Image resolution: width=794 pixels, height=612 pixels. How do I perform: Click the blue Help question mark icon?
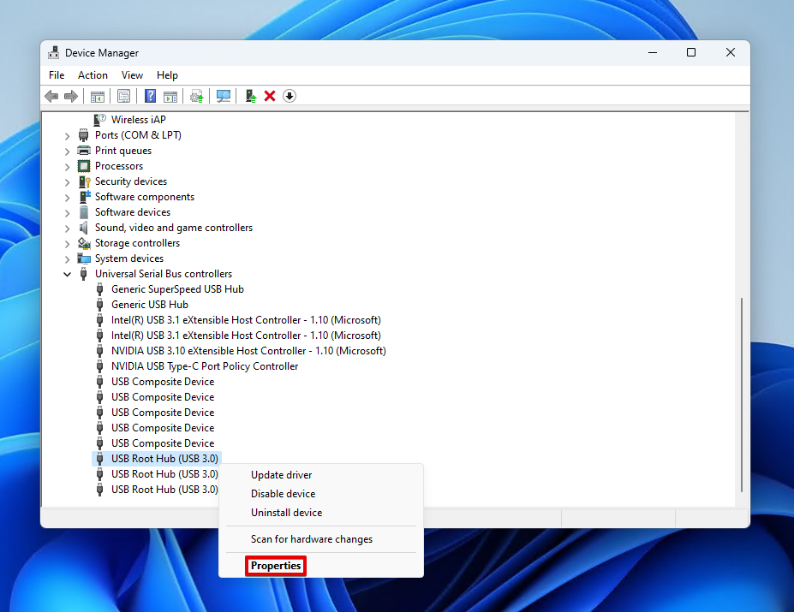(151, 96)
